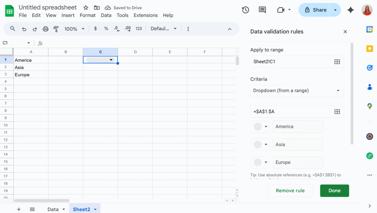The image size is (377, 213).
Task: Open the comments icon
Action: [262, 10]
